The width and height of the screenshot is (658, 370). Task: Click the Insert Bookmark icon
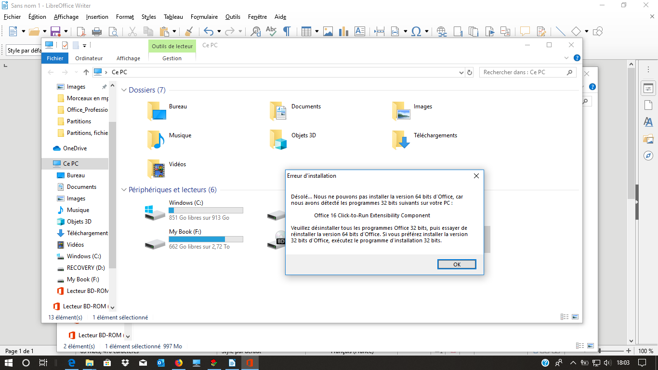click(489, 31)
